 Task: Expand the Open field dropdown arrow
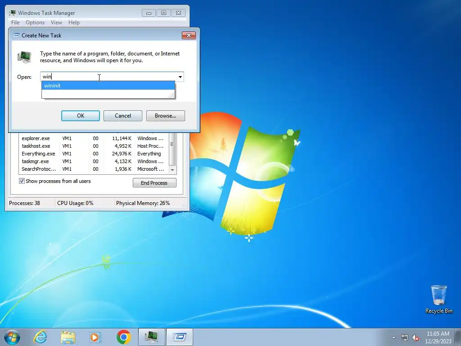point(180,77)
